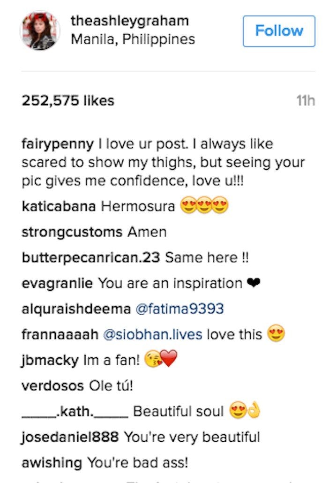This screenshot has width=336, height=483.
Task: Open the Manila, Philippines location link
Action: 133,39
